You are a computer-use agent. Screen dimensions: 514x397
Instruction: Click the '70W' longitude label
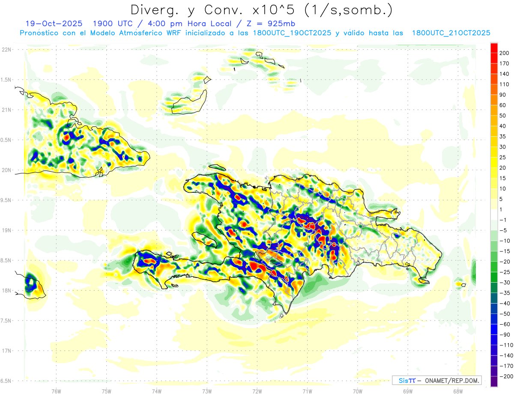click(358, 391)
